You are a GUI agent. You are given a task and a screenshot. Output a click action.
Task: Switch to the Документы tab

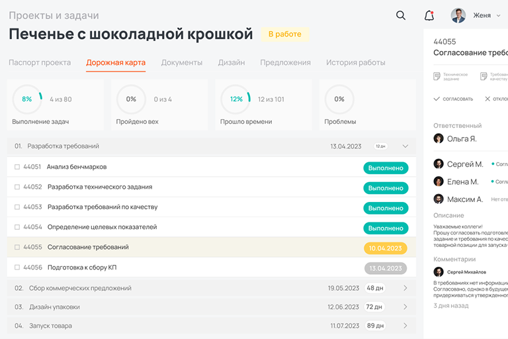pyautogui.click(x=181, y=63)
